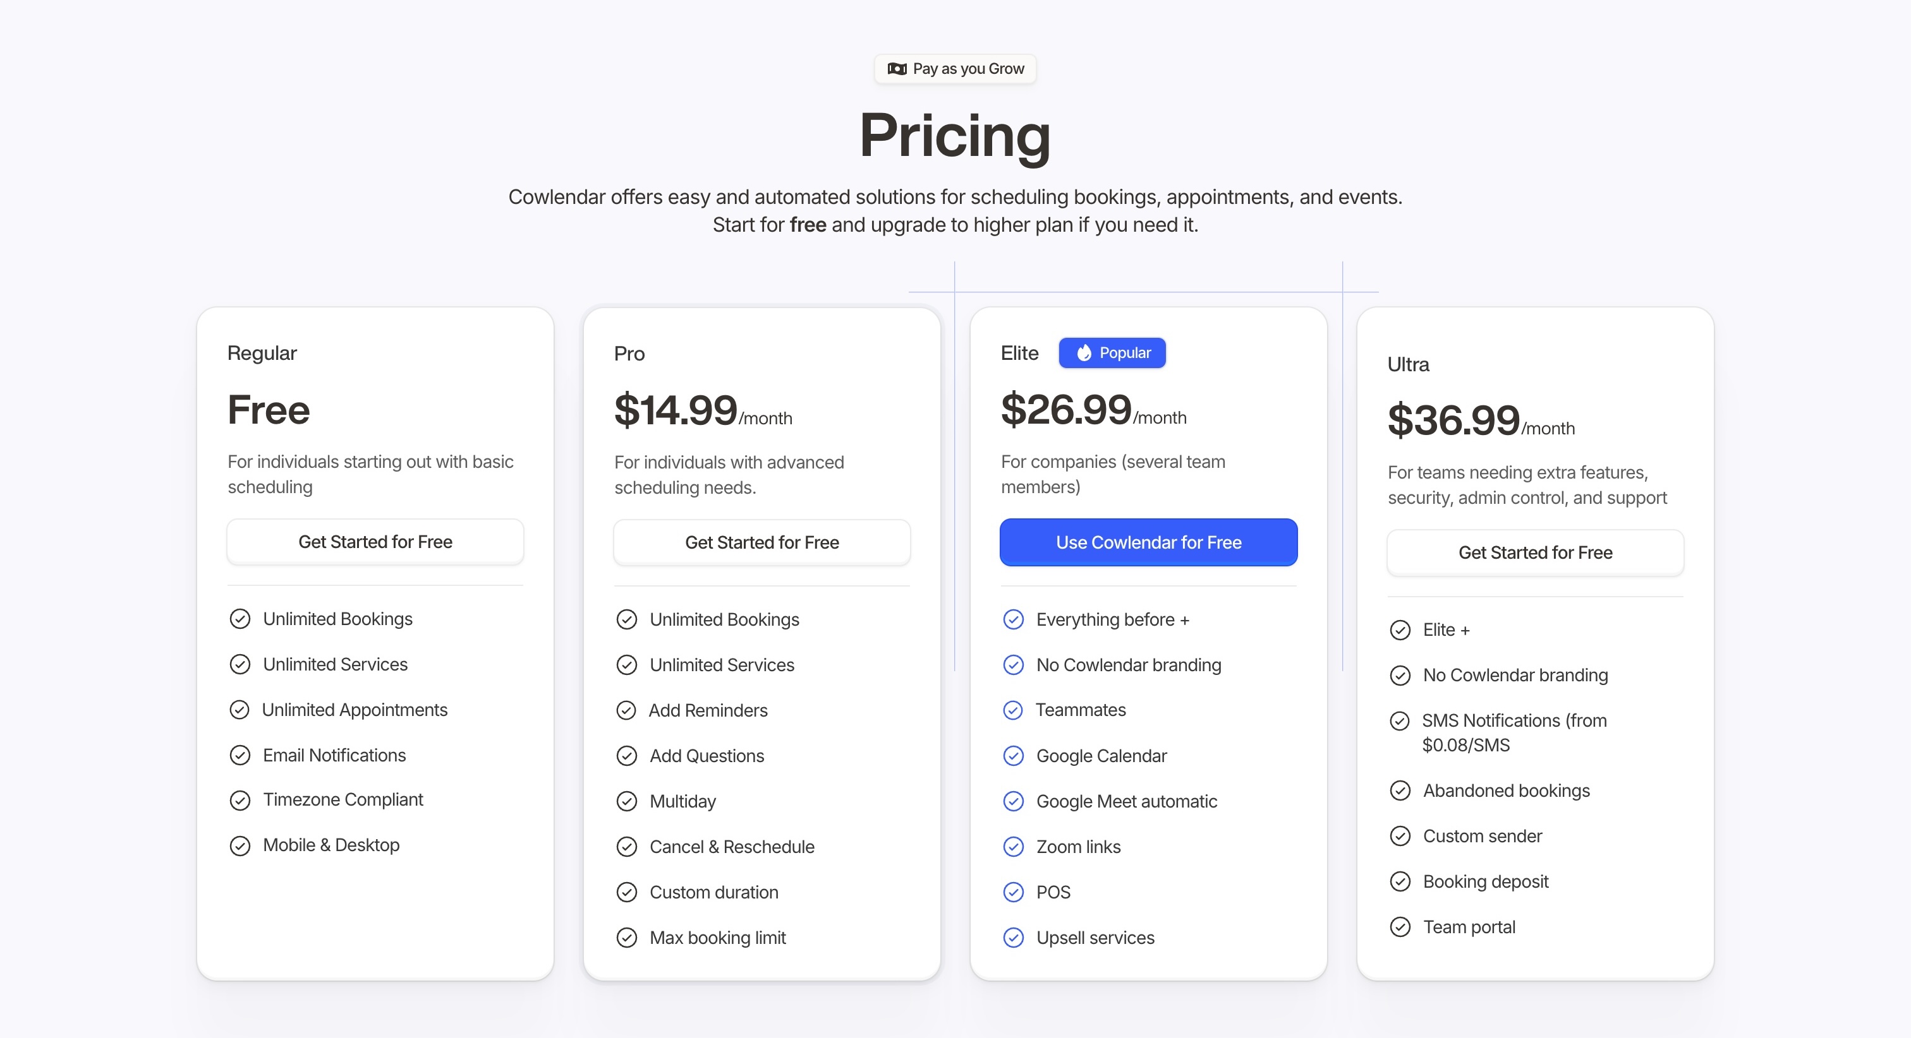This screenshot has height=1038, width=1911.
Task: Click the blue checkmark beside Upsell services
Action: point(1014,938)
